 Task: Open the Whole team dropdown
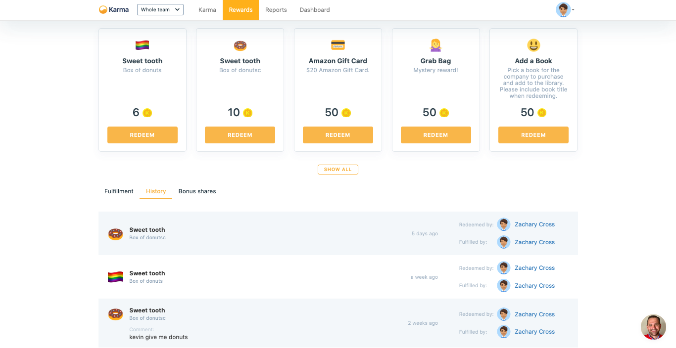[x=160, y=9]
